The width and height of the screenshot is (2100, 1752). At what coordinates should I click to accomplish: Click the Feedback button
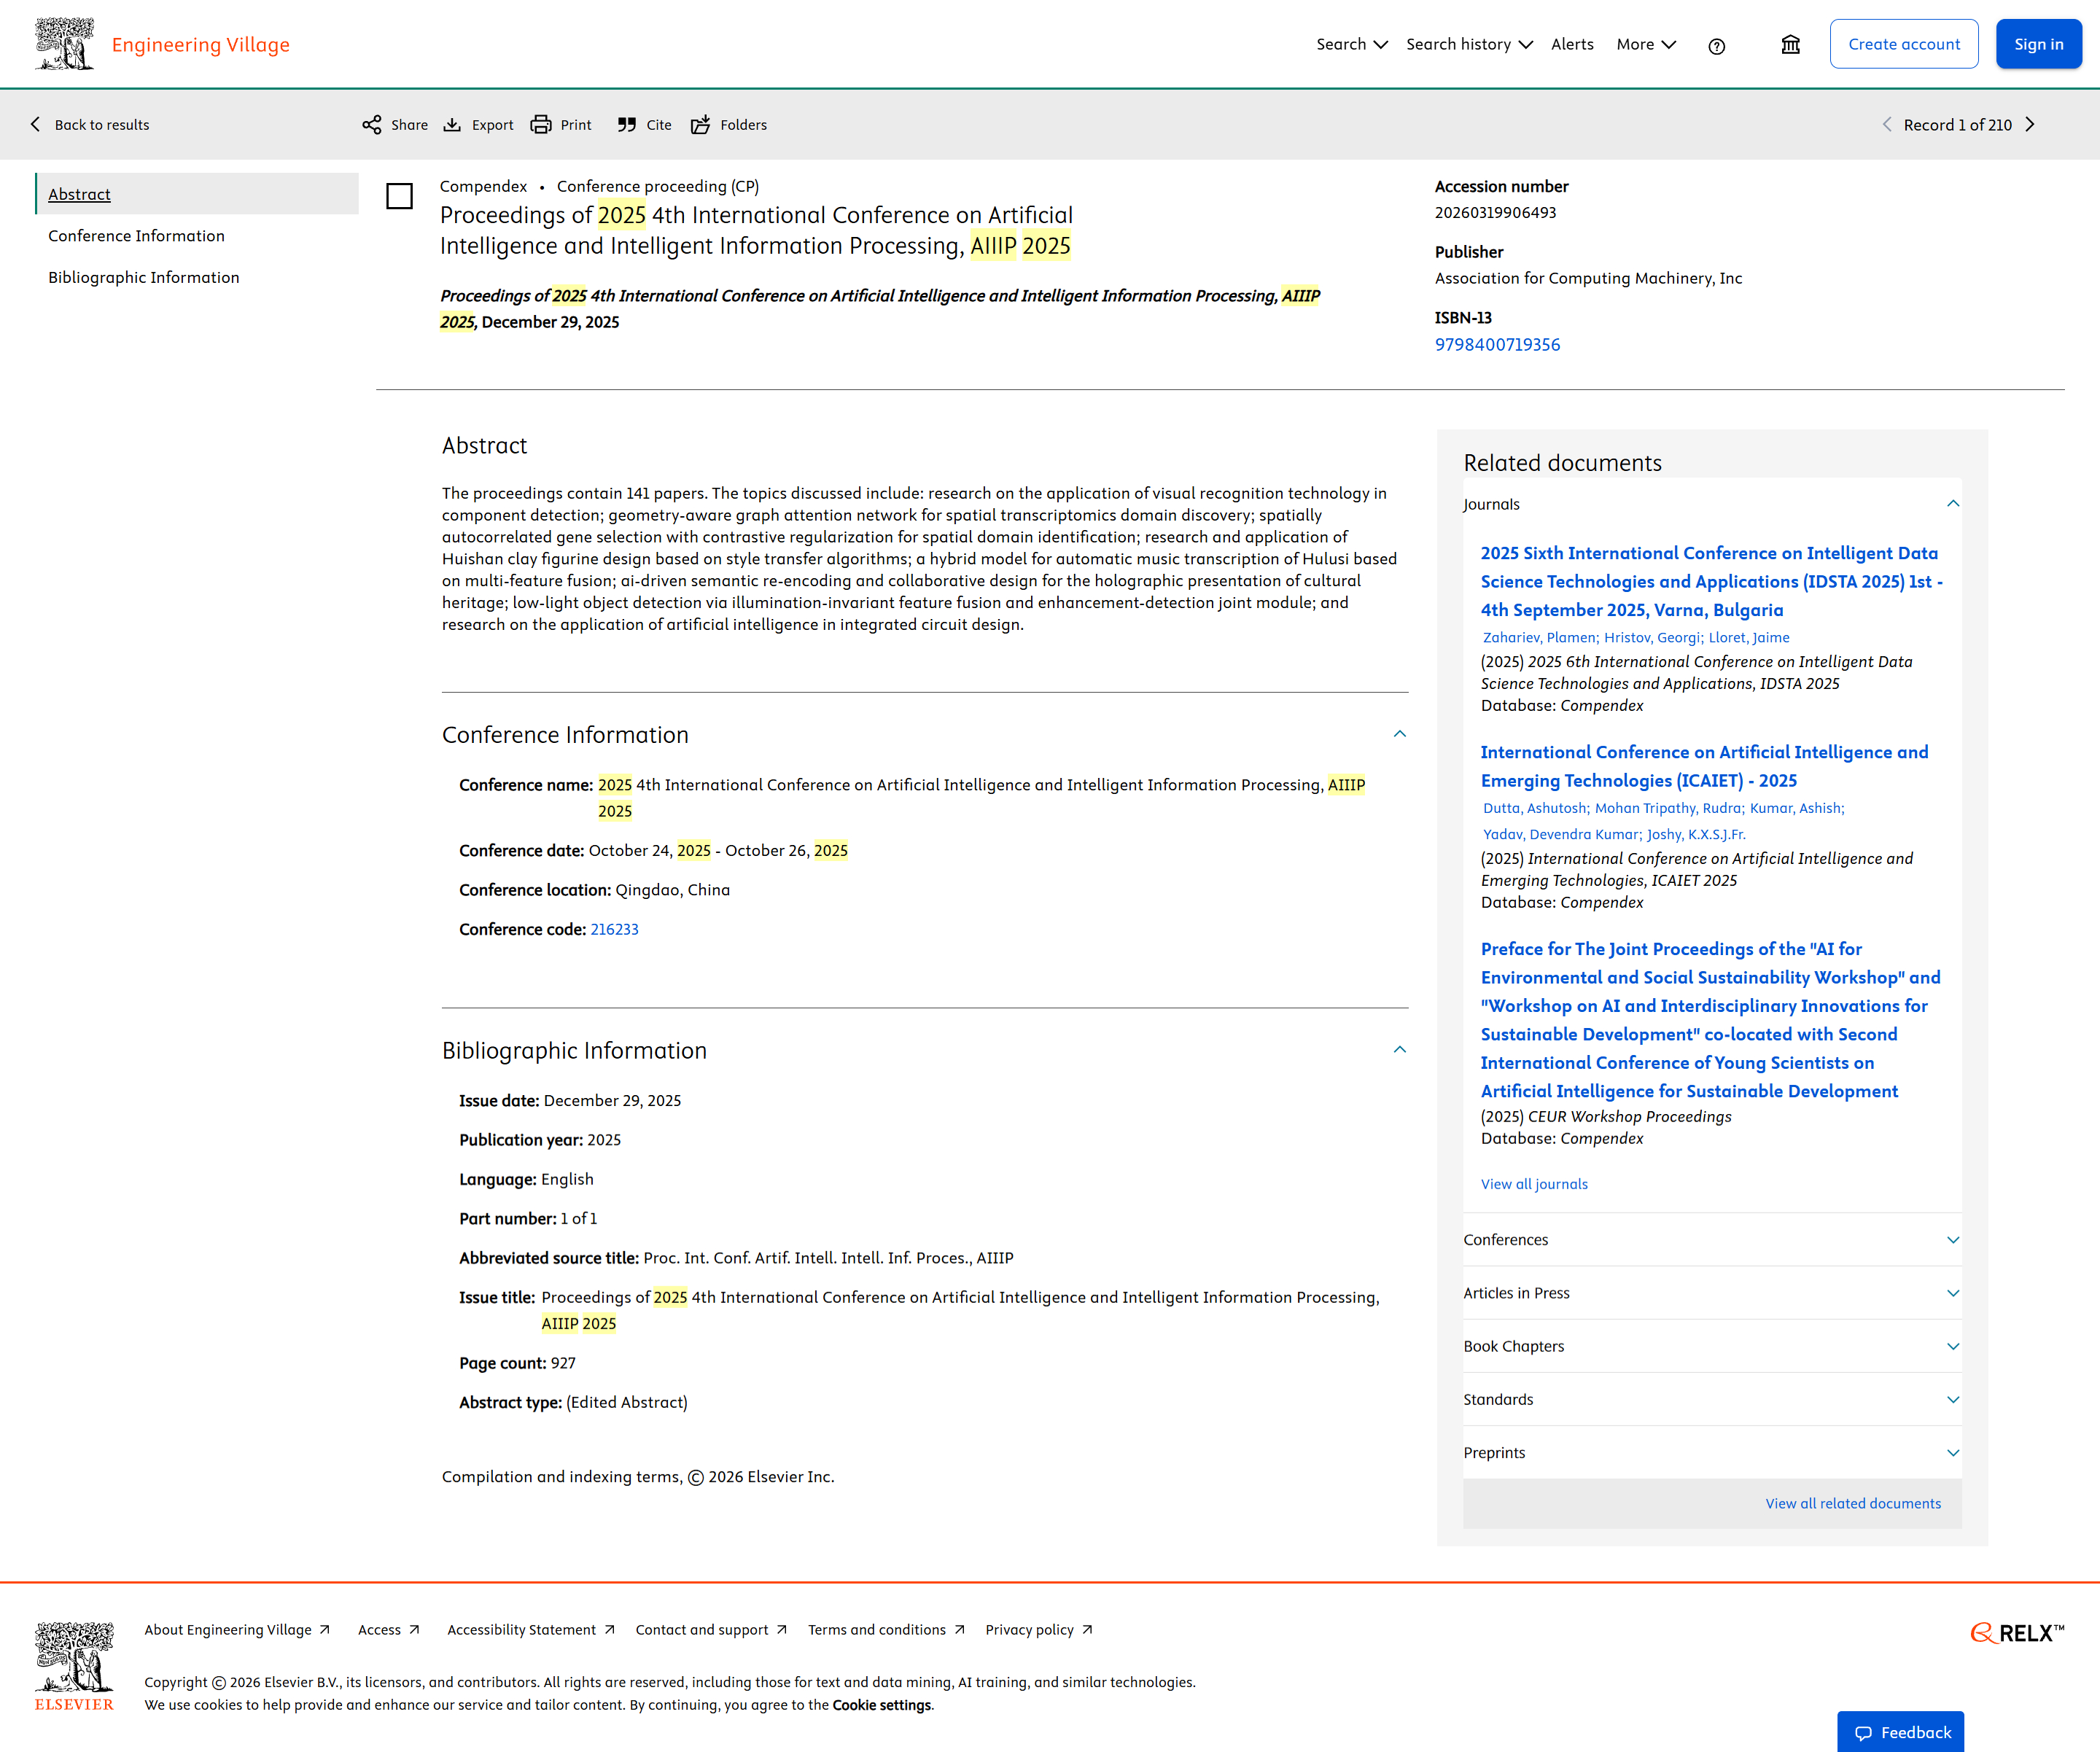(x=1901, y=1732)
